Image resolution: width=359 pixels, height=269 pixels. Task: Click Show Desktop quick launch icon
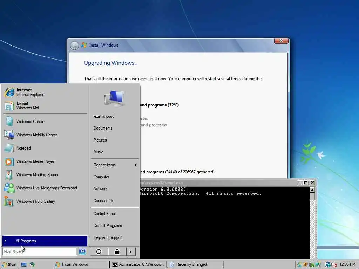click(x=24, y=265)
